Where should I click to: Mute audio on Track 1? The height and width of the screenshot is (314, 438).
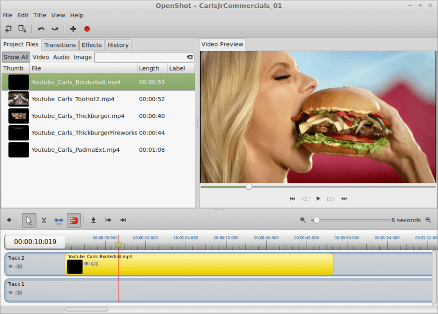18,293
